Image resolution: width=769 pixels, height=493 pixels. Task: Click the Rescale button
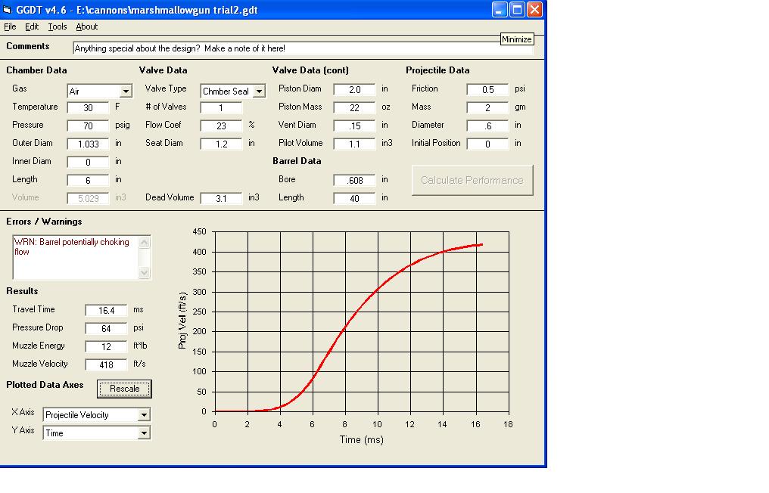125,389
